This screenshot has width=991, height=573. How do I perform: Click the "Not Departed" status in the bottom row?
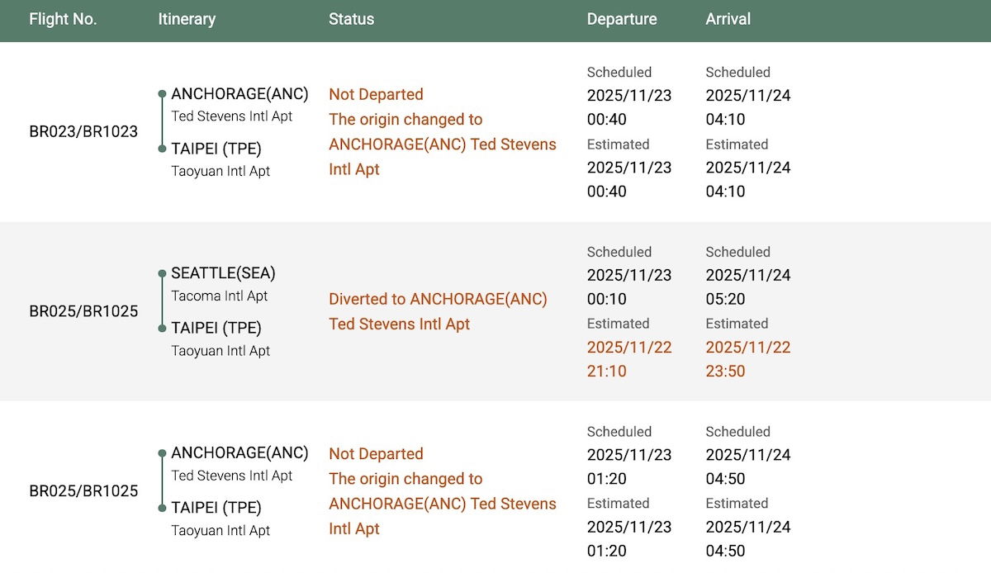point(376,454)
